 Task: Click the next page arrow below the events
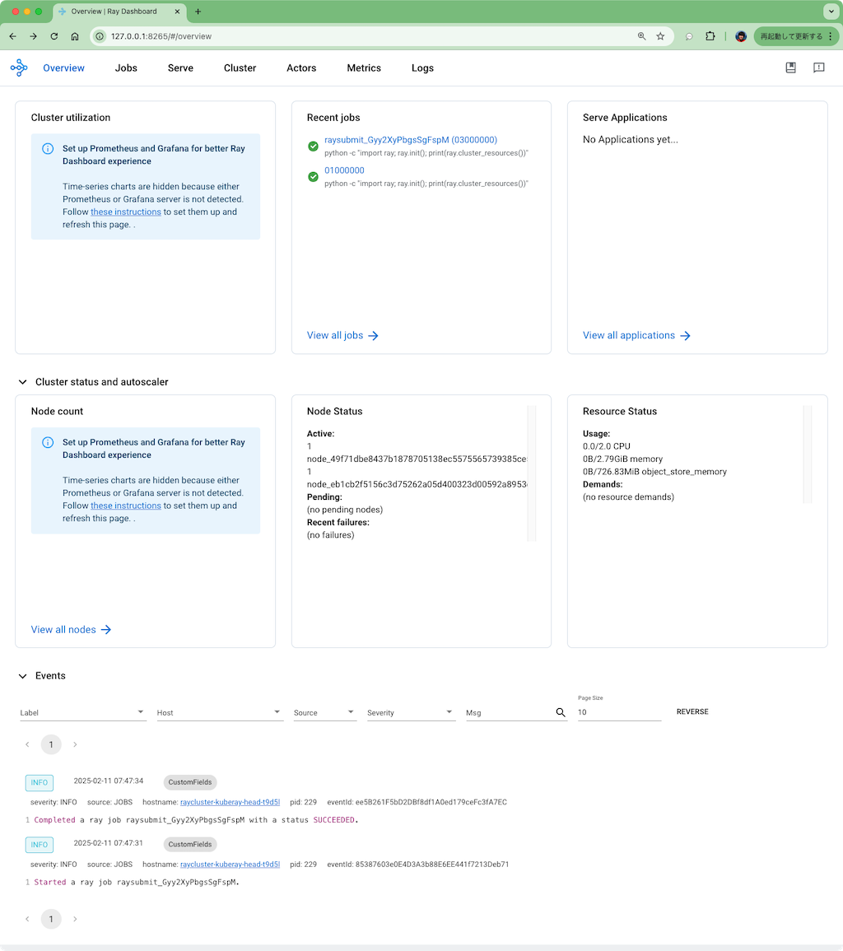coord(75,919)
